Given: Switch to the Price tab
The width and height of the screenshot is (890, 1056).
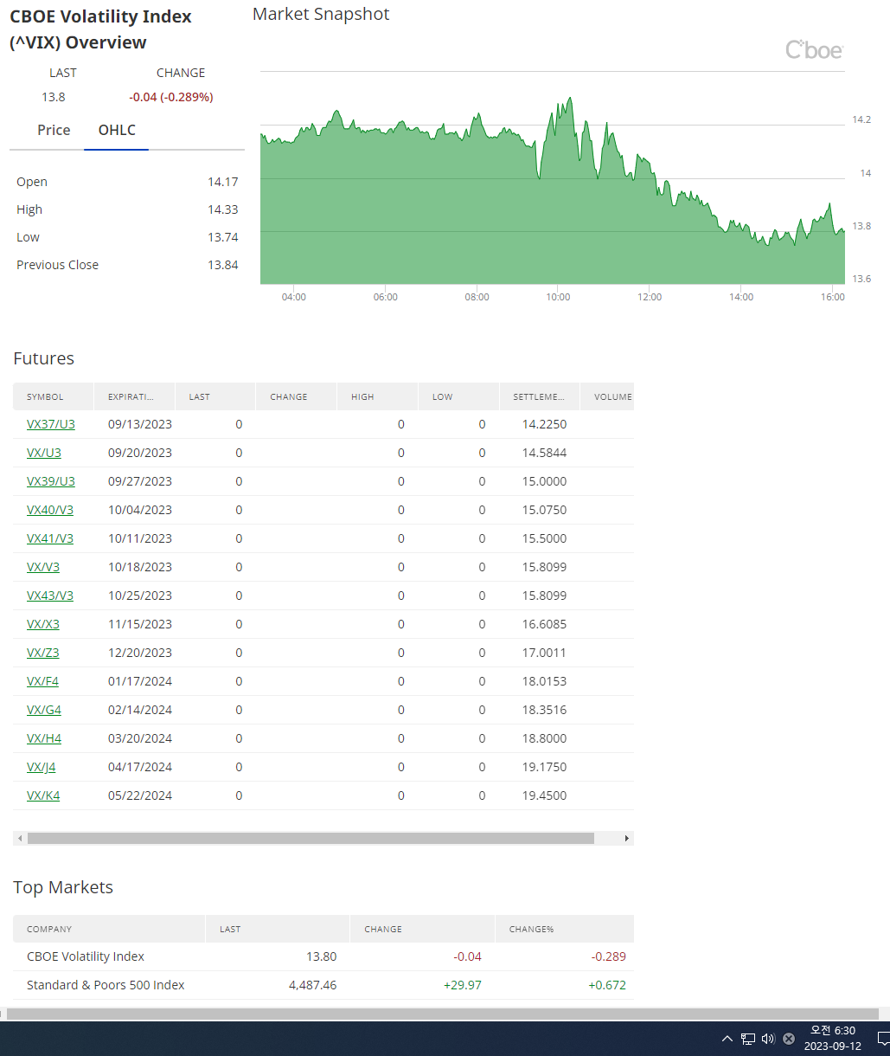Looking at the screenshot, I should [x=54, y=130].
